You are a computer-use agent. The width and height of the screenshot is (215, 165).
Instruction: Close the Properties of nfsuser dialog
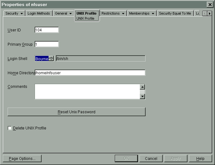(x=210, y=5)
